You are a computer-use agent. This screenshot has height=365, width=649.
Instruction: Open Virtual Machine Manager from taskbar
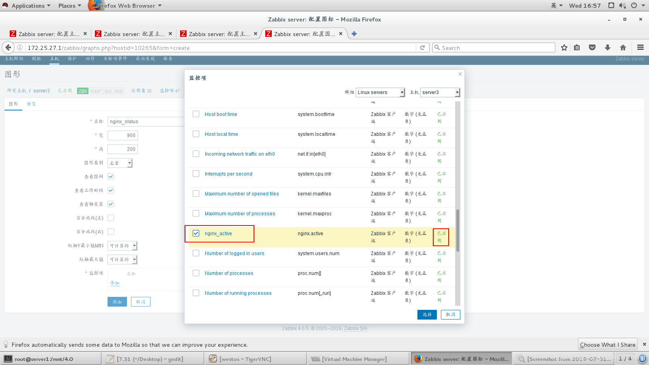point(359,359)
